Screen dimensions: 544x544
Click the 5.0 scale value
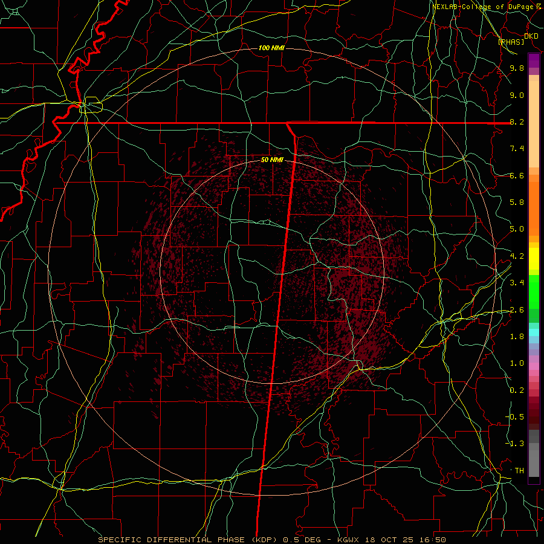point(517,229)
